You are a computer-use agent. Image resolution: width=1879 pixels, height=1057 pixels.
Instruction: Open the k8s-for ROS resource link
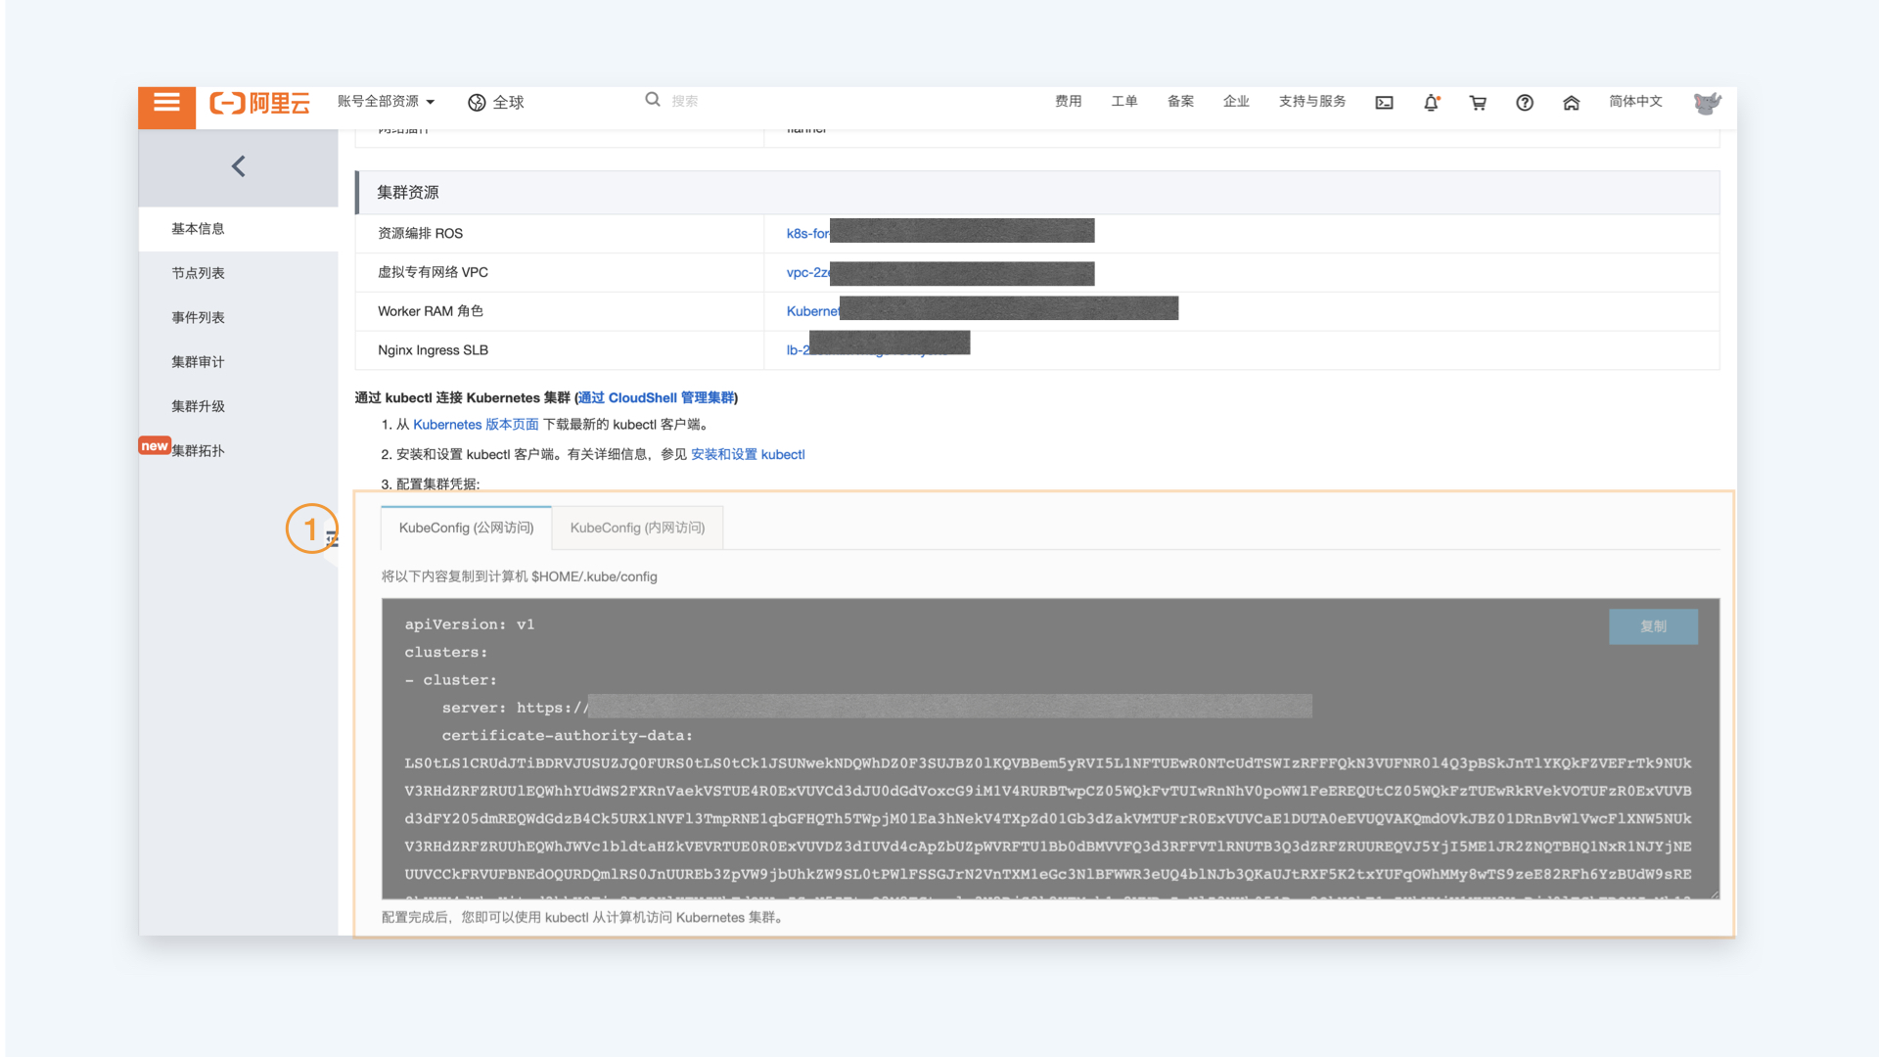click(808, 234)
